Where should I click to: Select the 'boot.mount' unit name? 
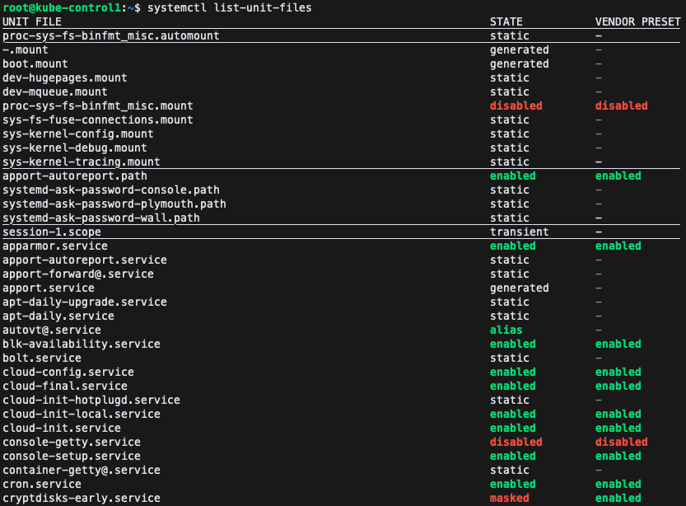(35, 64)
